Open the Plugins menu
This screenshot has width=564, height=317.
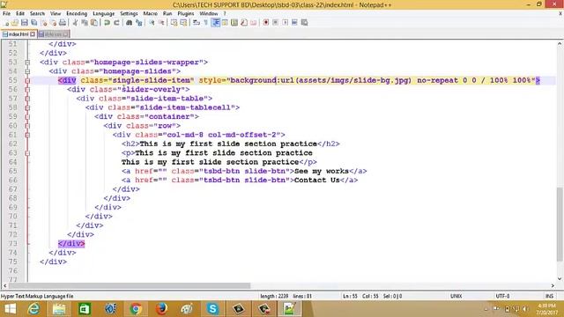pos(186,13)
